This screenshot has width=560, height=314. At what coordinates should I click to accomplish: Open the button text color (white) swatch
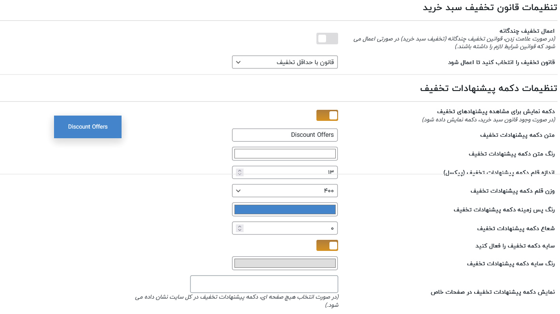coord(285,154)
